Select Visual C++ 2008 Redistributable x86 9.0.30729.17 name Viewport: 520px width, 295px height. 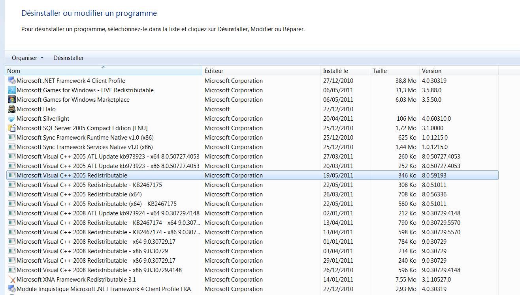[x=96, y=260]
